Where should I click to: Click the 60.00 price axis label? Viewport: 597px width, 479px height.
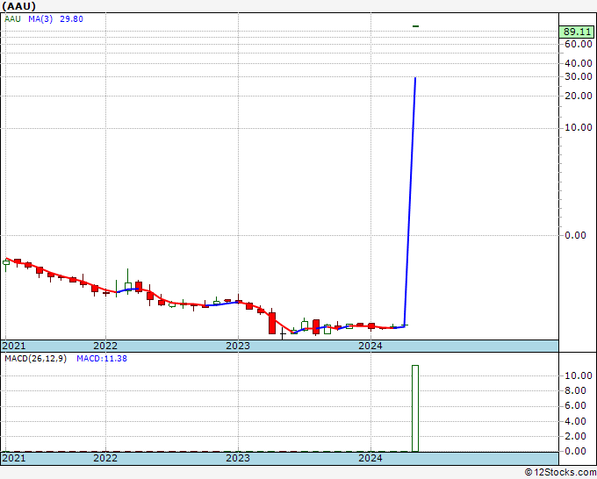coord(579,44)
